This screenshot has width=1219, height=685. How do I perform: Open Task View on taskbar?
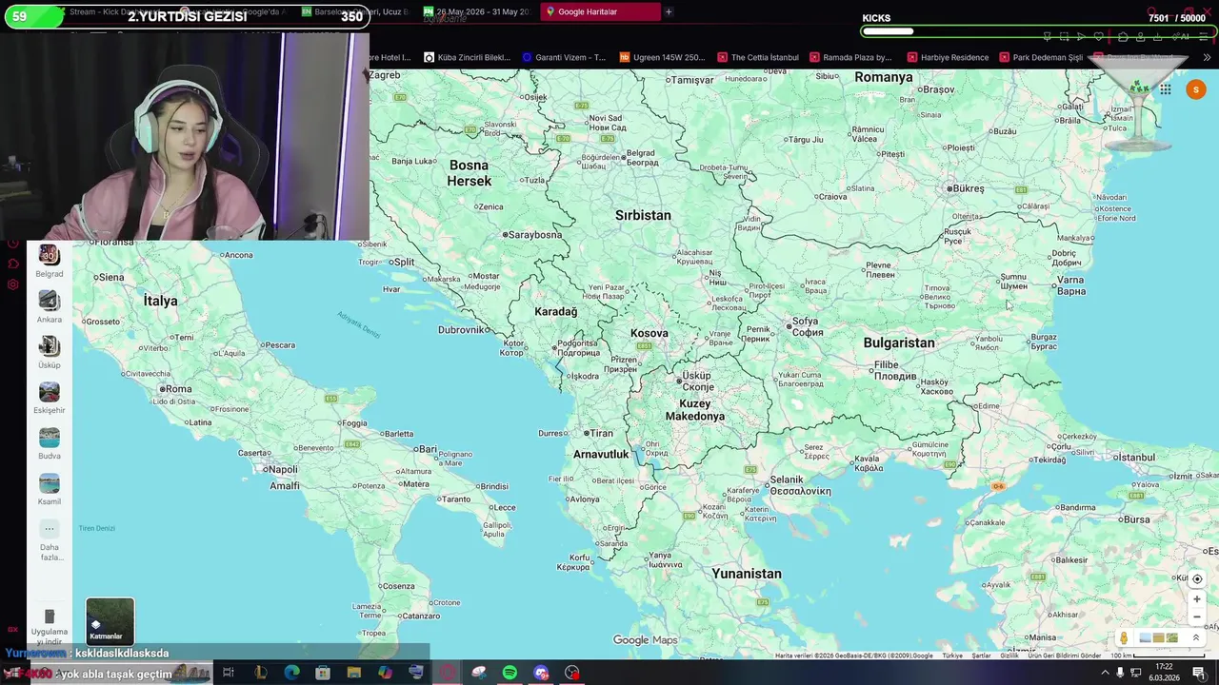(229, 673)
